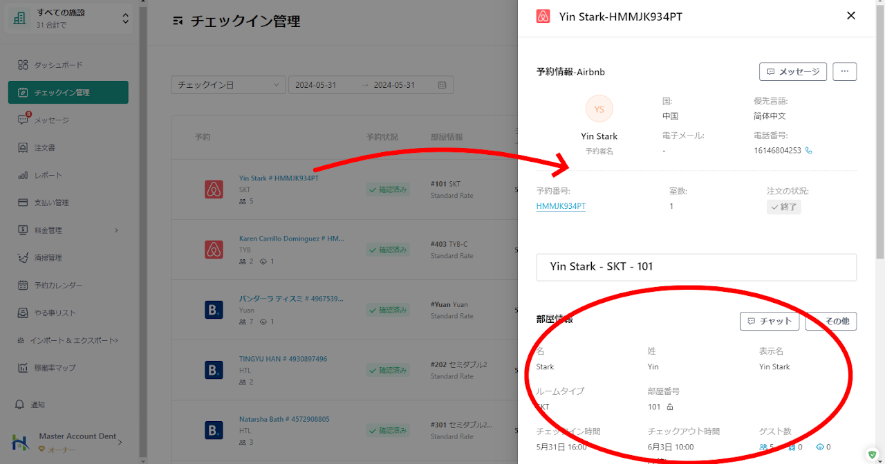Image resolution: width=885 pixels, height=464 pixels.
Task: Click the phone icon next to 16146804253
Action: [809, 150]
